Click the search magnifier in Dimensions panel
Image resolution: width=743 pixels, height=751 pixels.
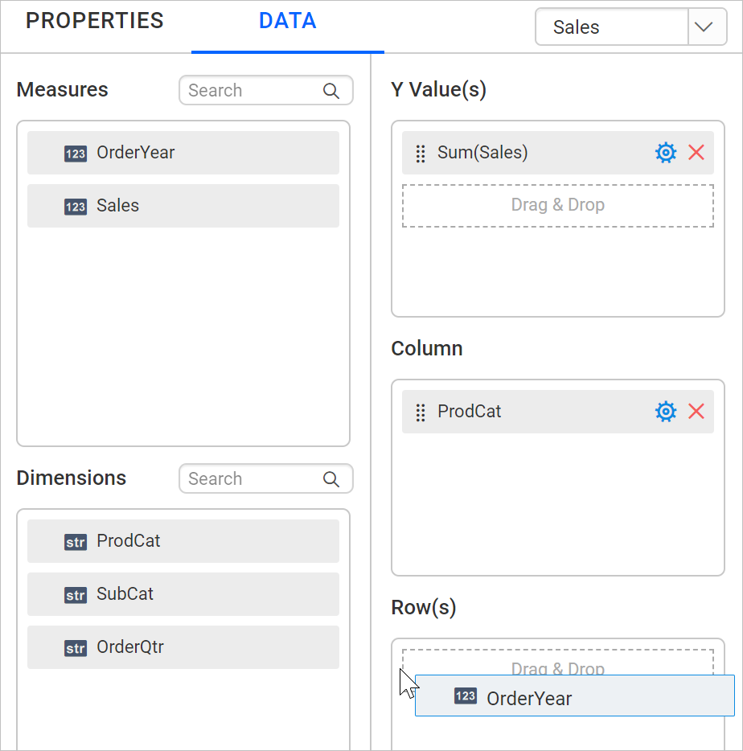(330, 478)
